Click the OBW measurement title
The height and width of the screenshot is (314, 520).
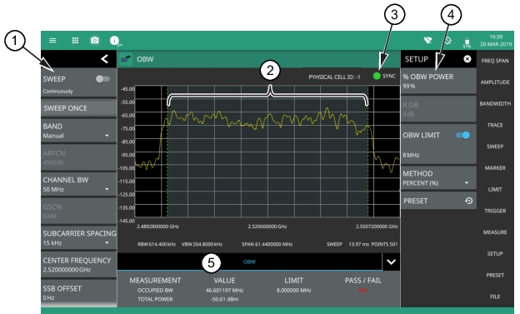(145, 59)
